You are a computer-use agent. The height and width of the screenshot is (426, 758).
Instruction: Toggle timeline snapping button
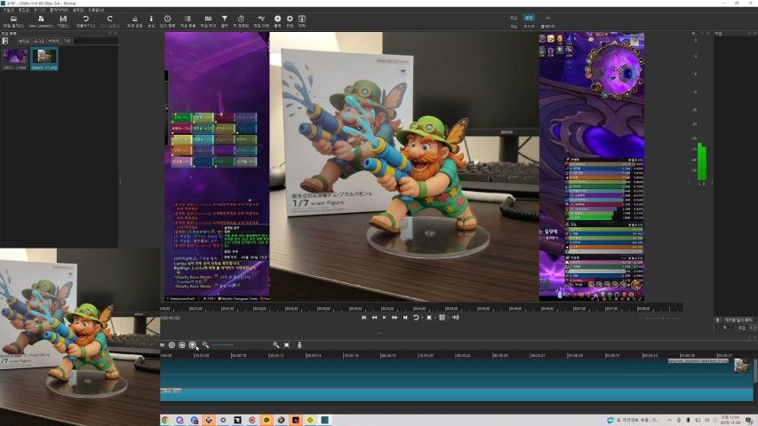(x=172, y=344)
